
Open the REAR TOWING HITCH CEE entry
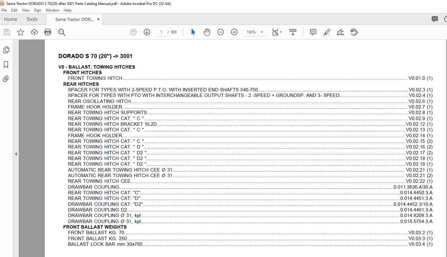[x=99, y=181]
